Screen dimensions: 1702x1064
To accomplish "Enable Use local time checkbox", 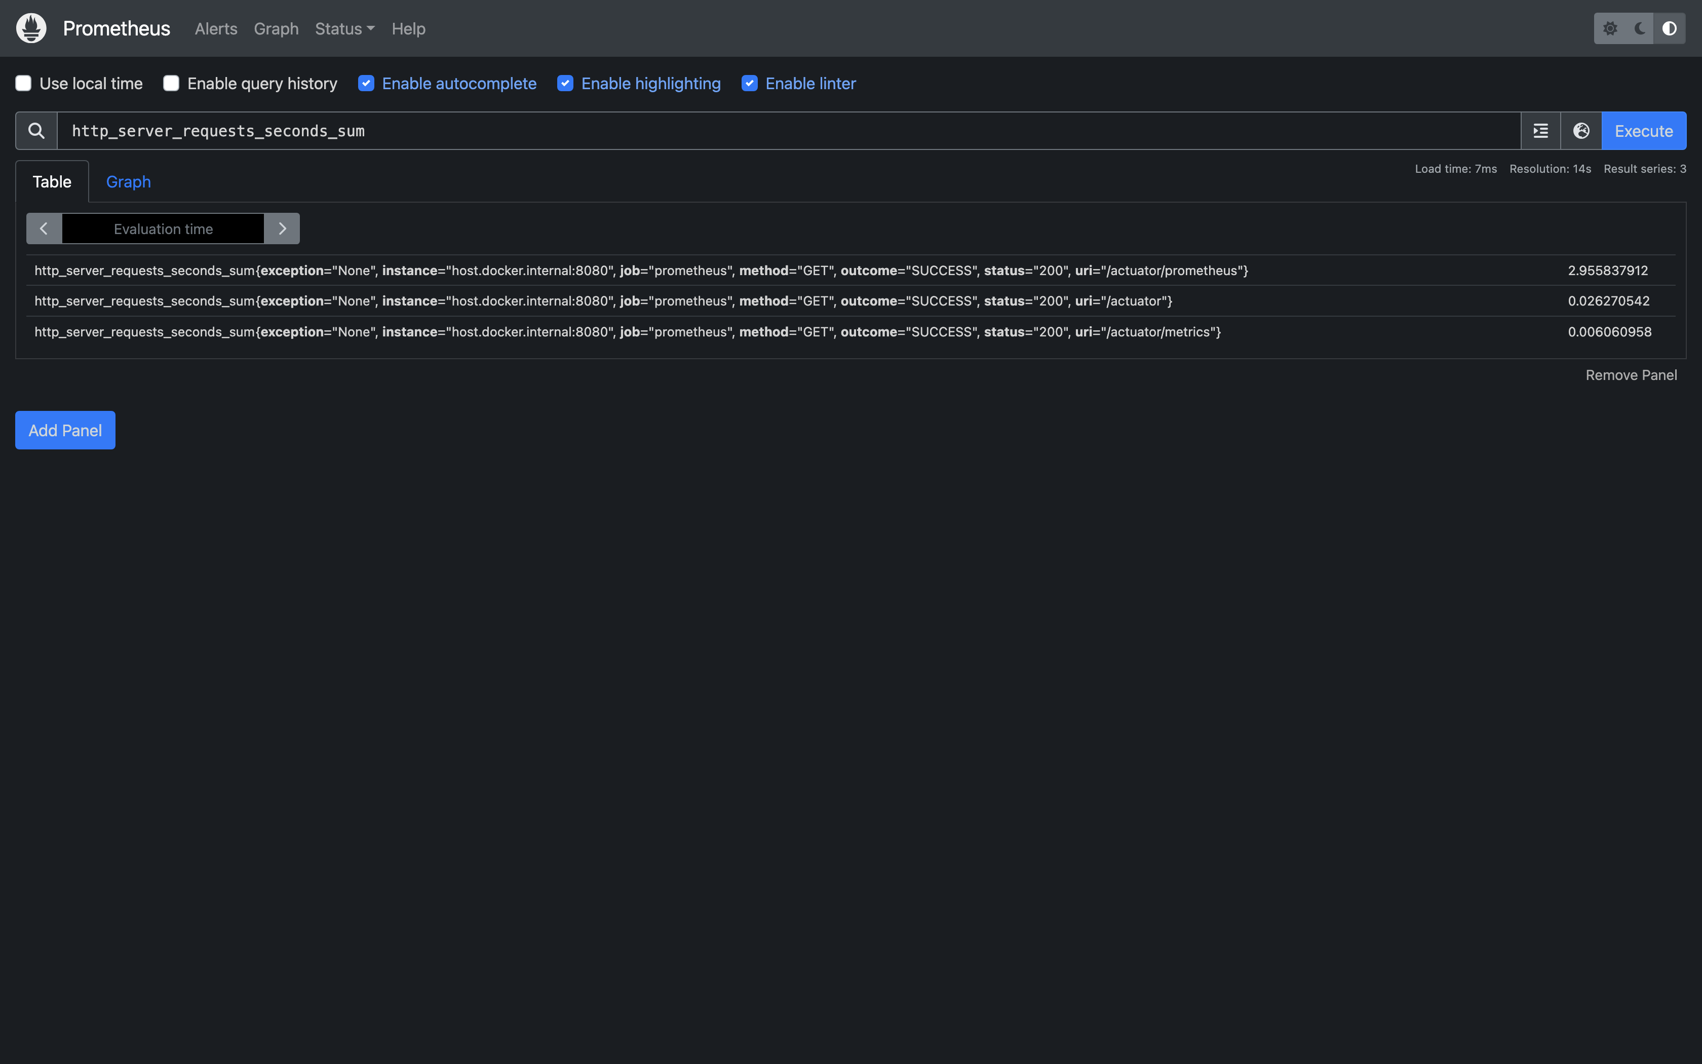I will [23, 84].
